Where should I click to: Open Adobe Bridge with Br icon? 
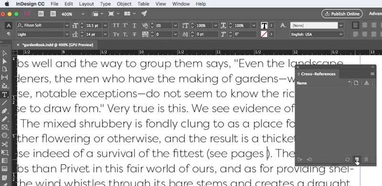click(41, 14)
